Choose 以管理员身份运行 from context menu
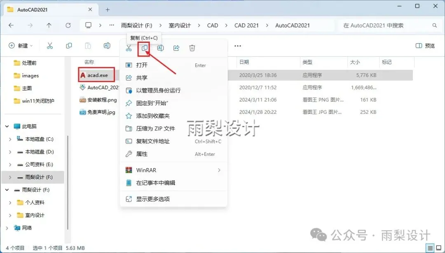 pos(173,90)
